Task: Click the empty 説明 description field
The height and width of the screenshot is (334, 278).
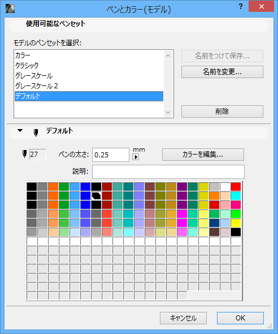Action: tap(168, 172)
